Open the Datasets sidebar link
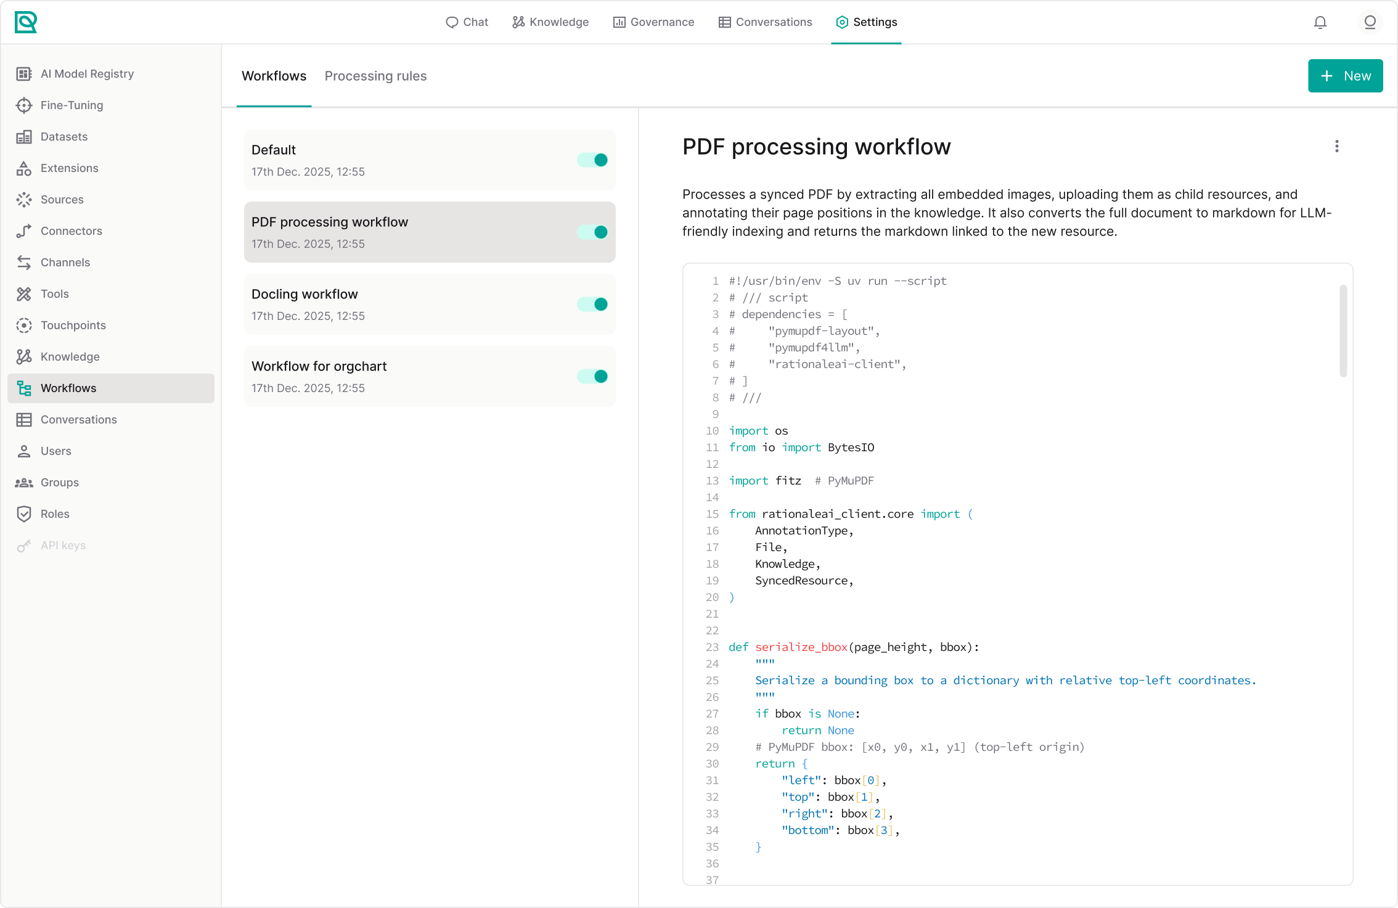Viewport: 1398px width, 908px height. click(x=64, y=137)
